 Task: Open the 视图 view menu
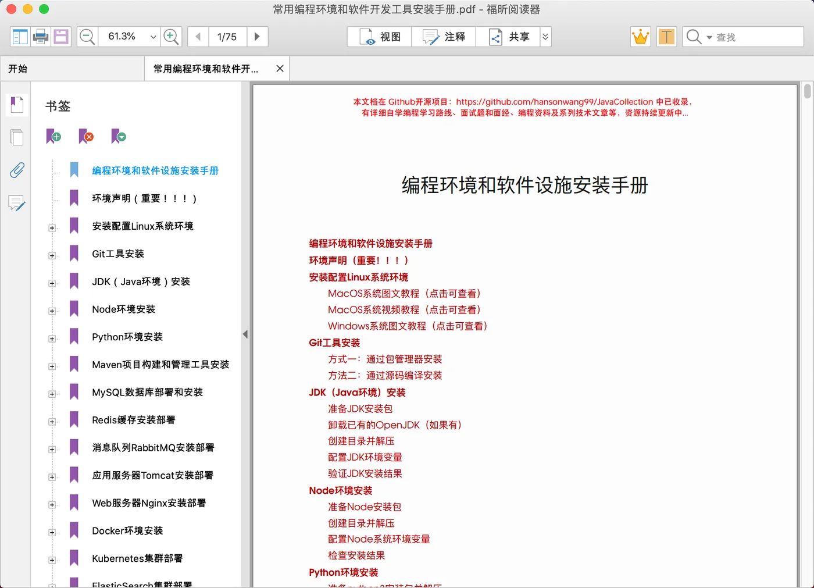380,37
